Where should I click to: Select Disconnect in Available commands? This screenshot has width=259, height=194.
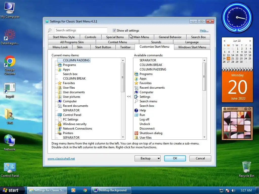coord(147,129)
